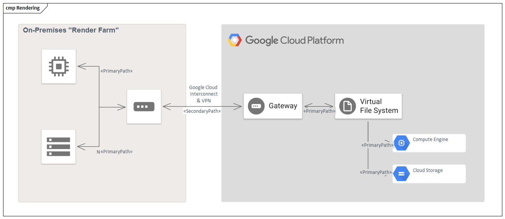Select the server rack storage icon

(x=58, y=147)
